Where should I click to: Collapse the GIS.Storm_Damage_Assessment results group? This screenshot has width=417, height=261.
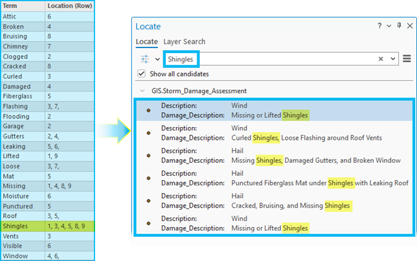(x=143, y=91)
